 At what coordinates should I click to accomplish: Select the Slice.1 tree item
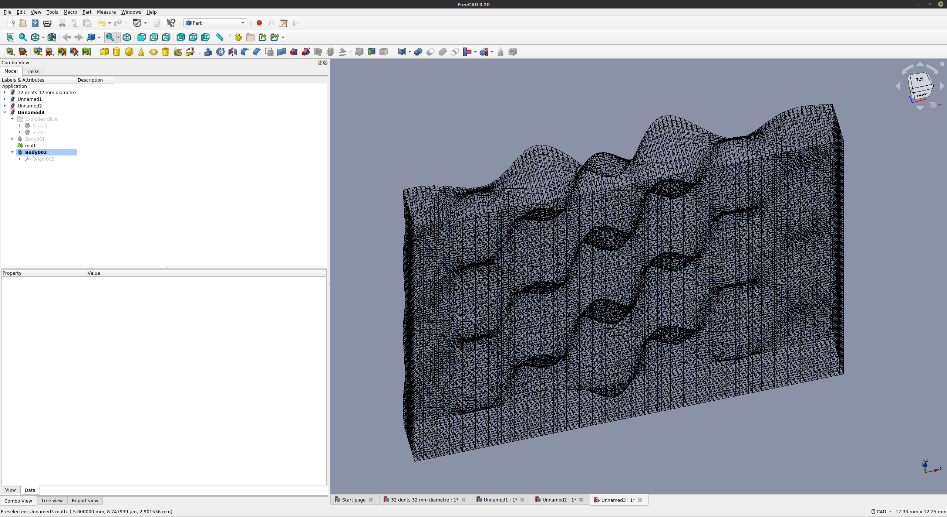coord(40,132)
